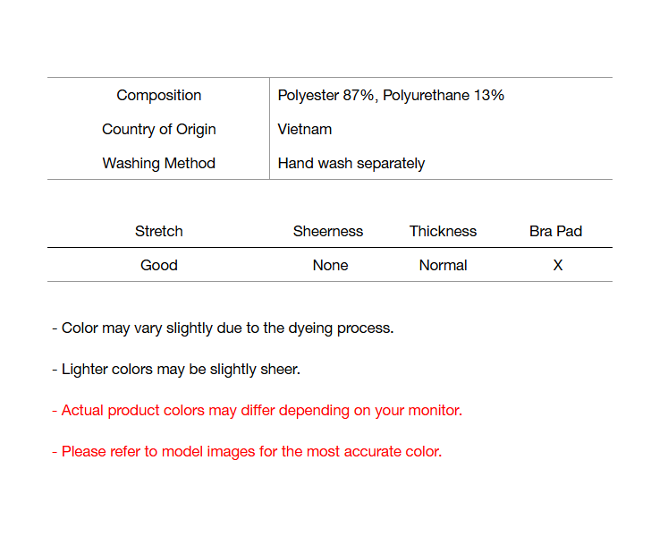This screenshot has width=651, height=537.
Task: Select the Thickness column header
Action: click(444, 231)
